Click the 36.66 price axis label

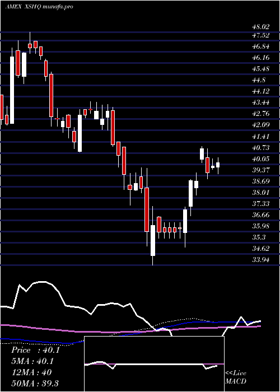point(261,215)
